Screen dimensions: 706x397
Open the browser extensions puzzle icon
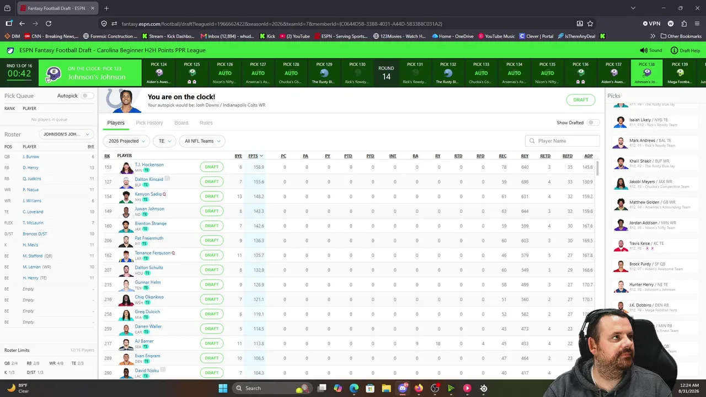click(684, 24)
